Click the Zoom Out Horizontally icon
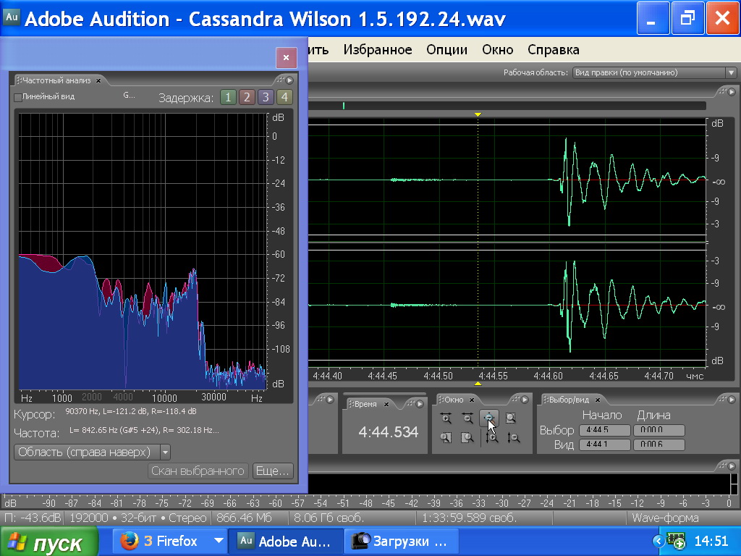741x556 pixels. [467, 418]
